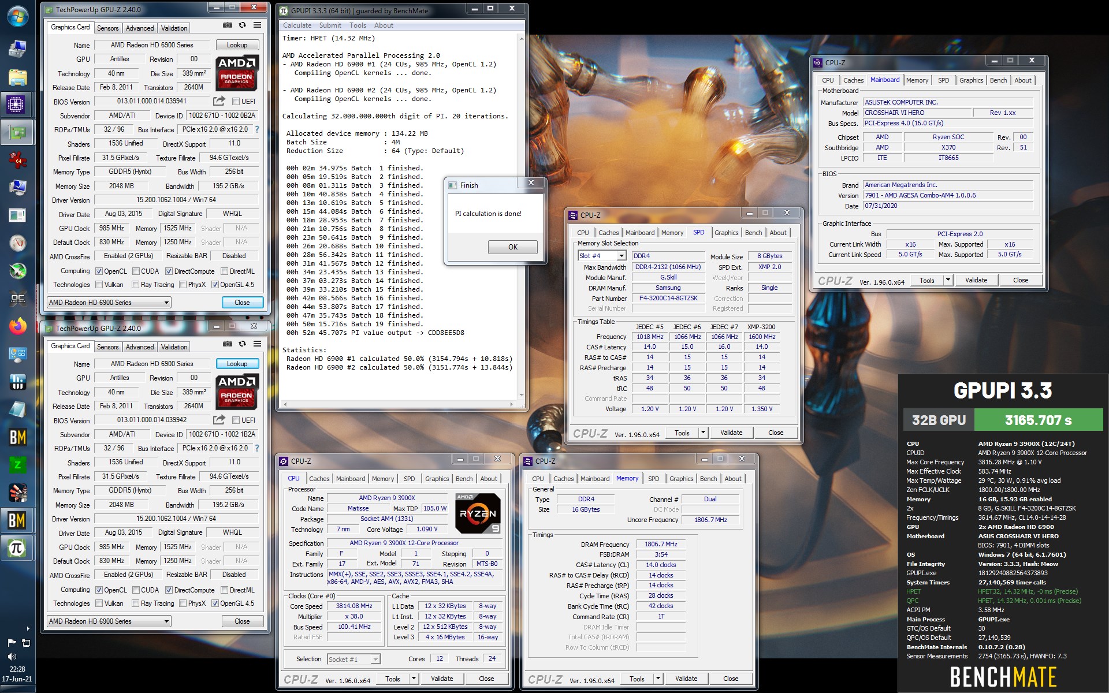Image resolution: width=1109 pixels, height=693 pixels.
Task: Open hamburger menu in upper GPU-Z window
Action: (x=258, y=25)
